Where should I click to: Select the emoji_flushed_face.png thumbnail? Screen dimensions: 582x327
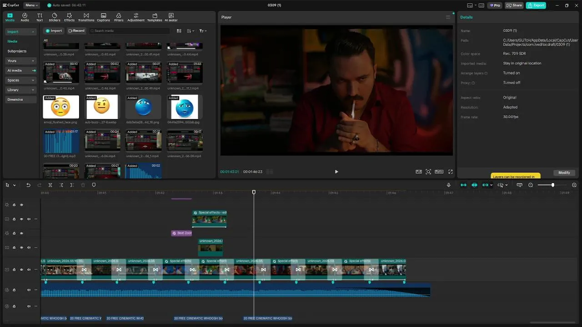61,107
